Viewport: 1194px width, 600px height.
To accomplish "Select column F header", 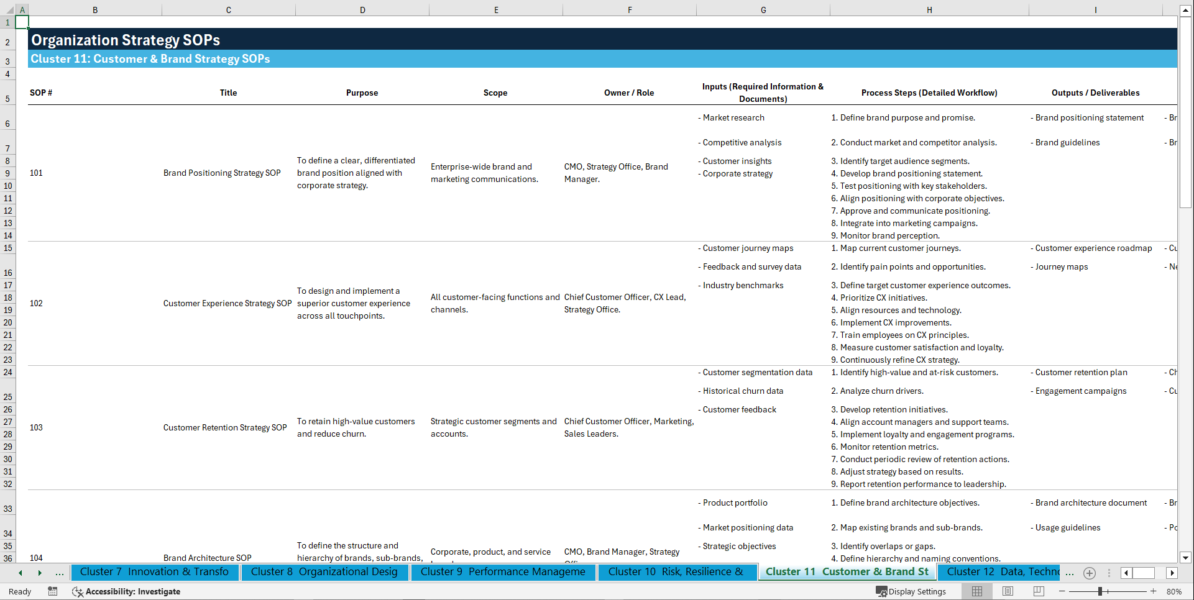I will pyautogui.click(x=630, y=10).
